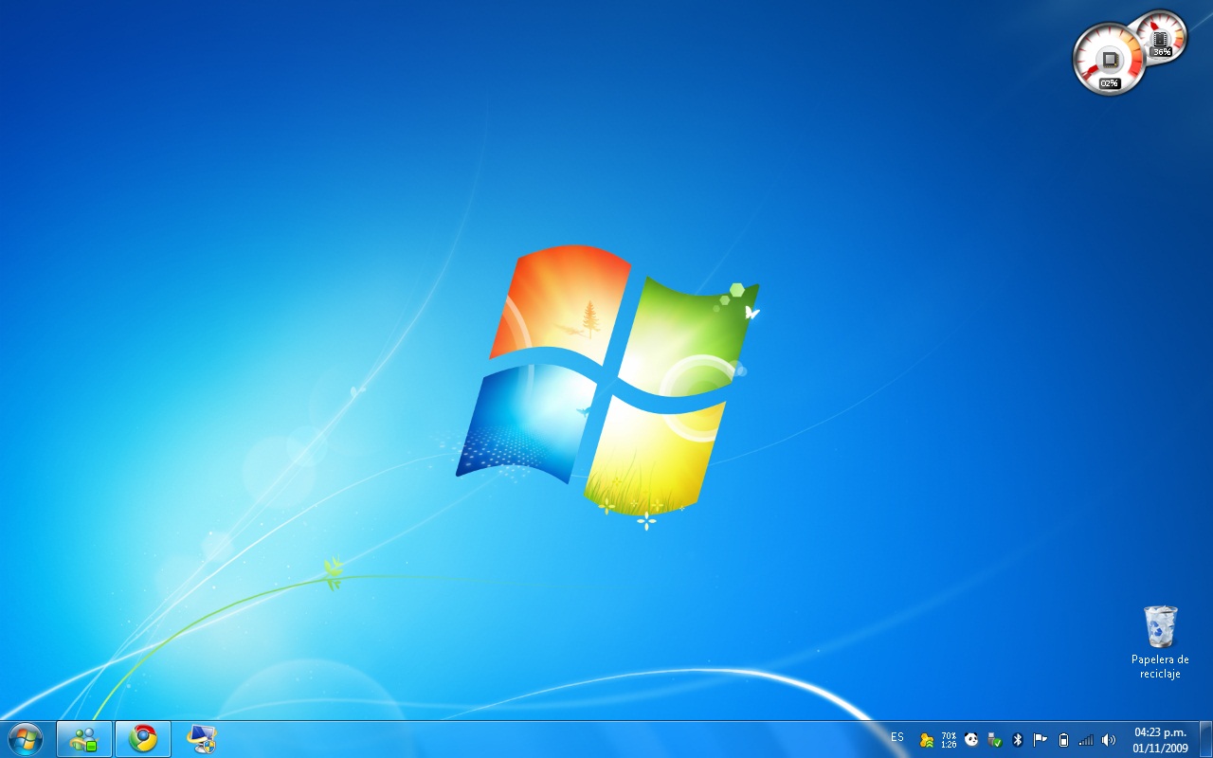
Task: Open the Panda antivirus tray icon
Action: click(x=971, y=740)
